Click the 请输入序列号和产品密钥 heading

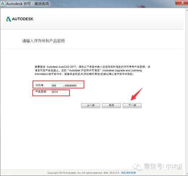pyautogui.click(x=43, y=41)
